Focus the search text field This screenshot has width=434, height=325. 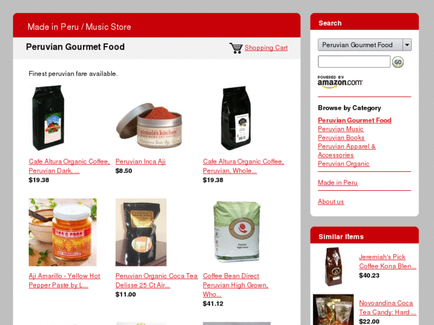354,61
